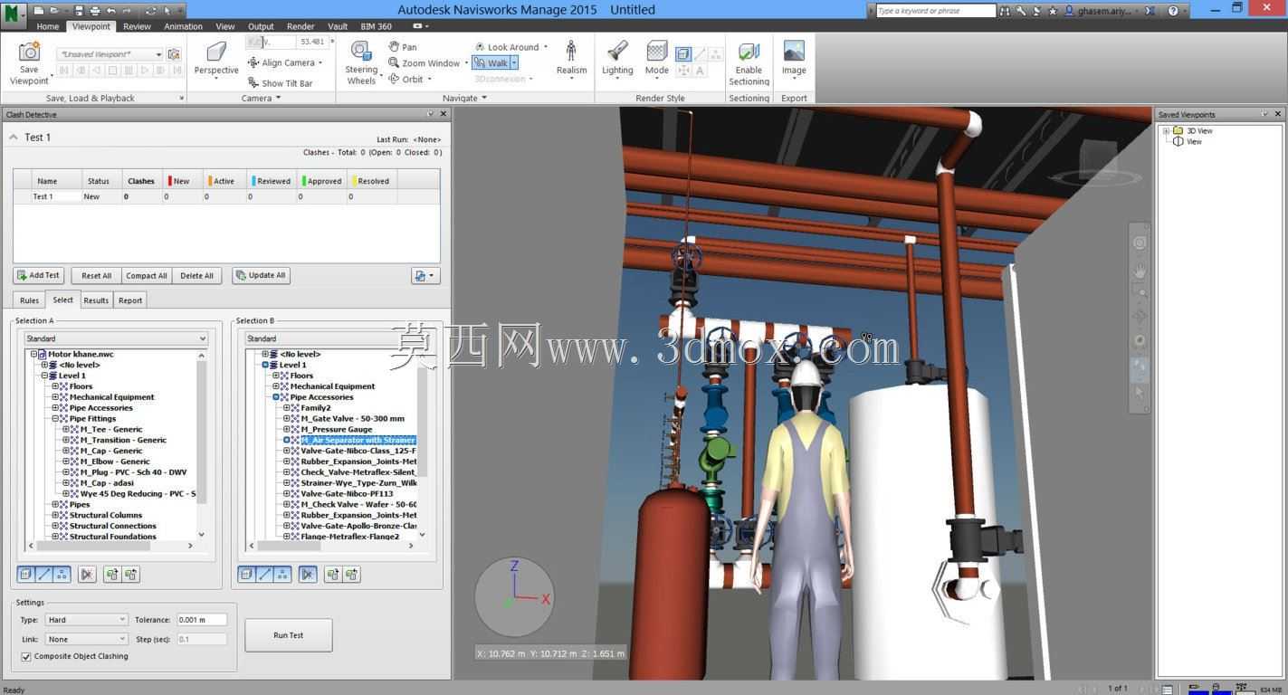Click Select in Scene for Selection B

coord(351,574)
